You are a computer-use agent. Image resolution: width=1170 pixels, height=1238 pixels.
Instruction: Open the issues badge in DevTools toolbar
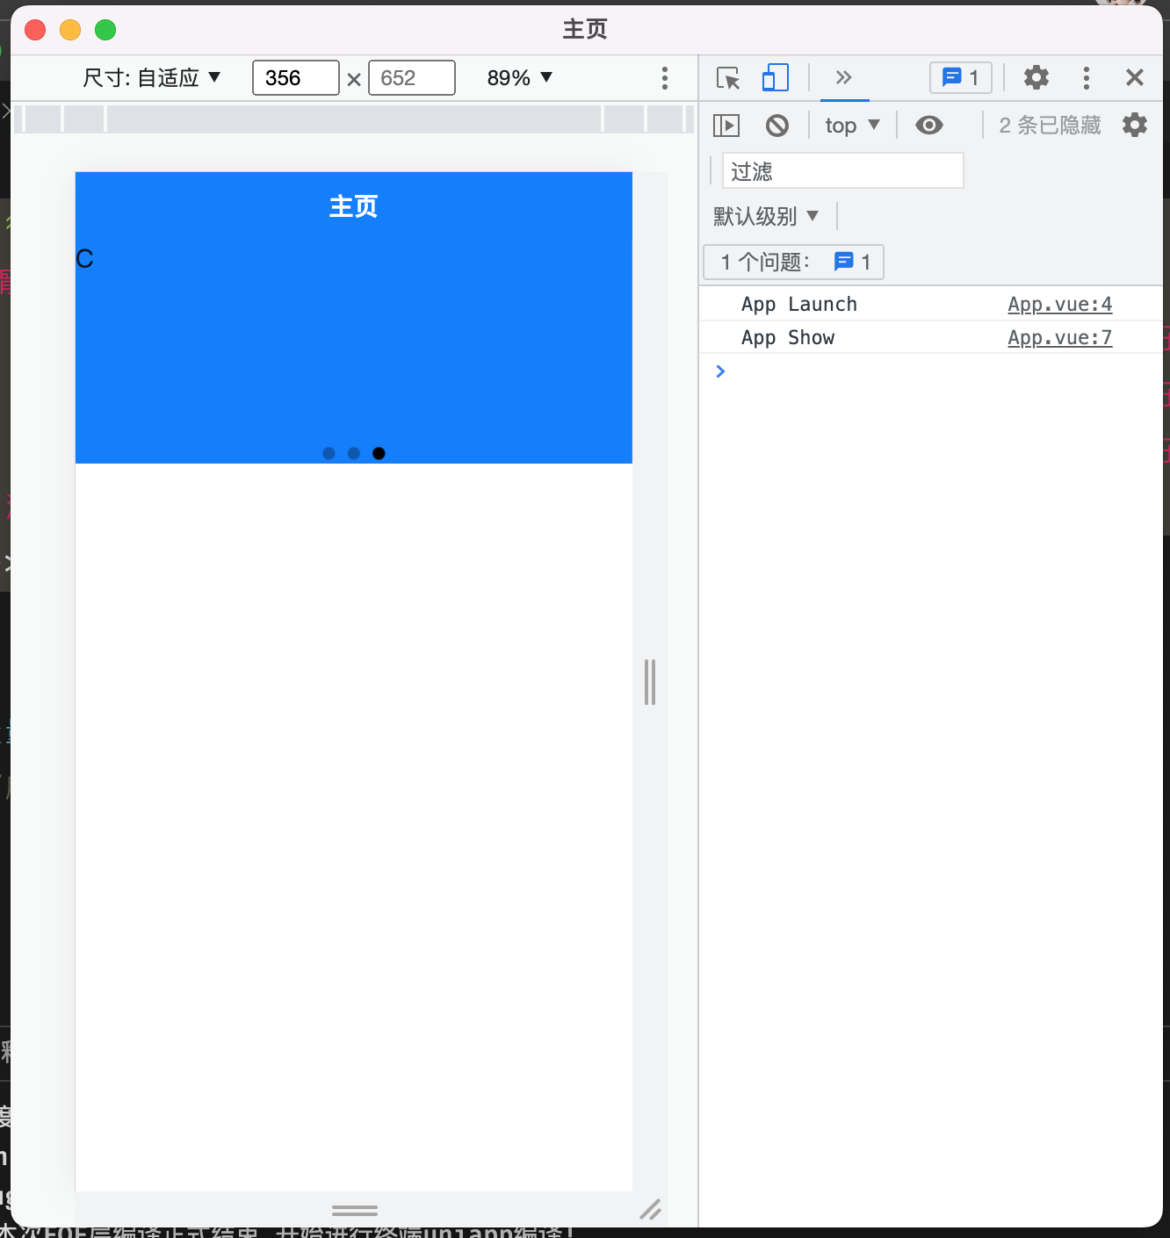[961, 78]
